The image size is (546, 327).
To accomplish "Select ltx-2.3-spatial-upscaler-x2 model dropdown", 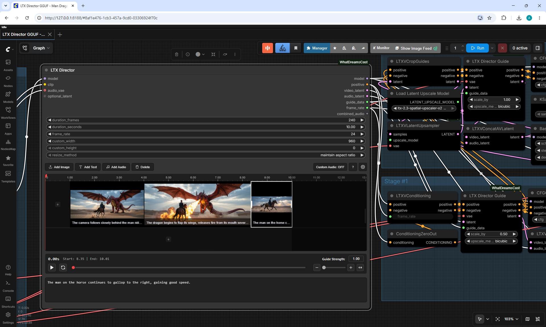I will click(424, 108).
